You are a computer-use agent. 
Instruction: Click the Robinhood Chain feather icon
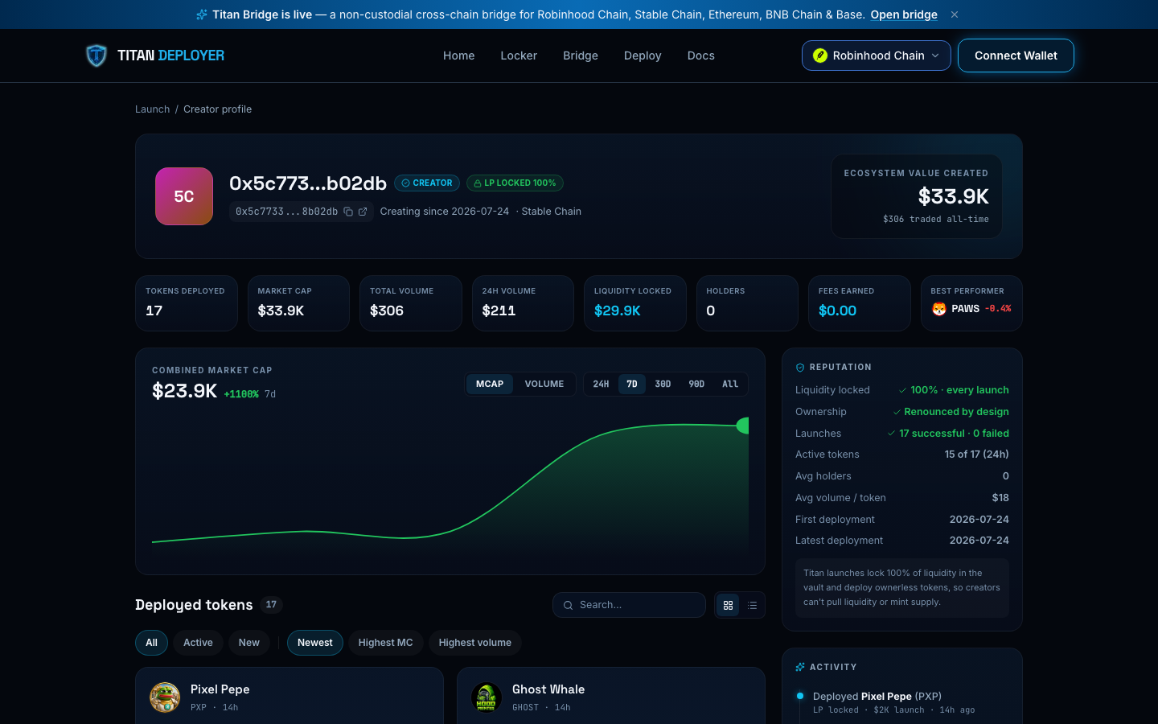tap(820, 56)
